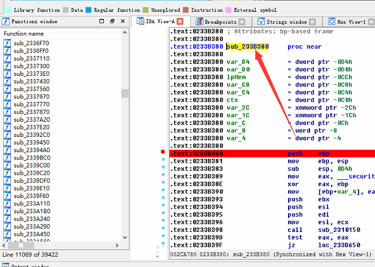Maximize the Functions window panel
This screenshot has height=267, width=375.
[102, 21]
